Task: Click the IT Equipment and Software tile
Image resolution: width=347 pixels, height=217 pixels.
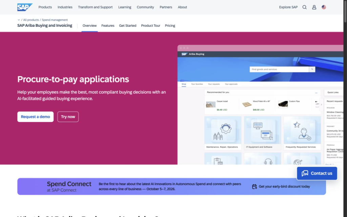Action: click(x=263, y=133)
